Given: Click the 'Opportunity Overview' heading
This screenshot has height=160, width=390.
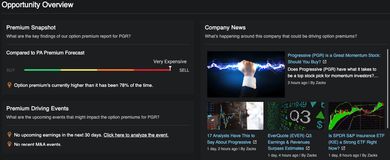Looking at the screenshot, I should click(x=38, y=5).
